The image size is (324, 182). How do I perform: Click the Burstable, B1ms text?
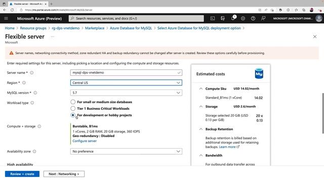[x=85, y=126]
